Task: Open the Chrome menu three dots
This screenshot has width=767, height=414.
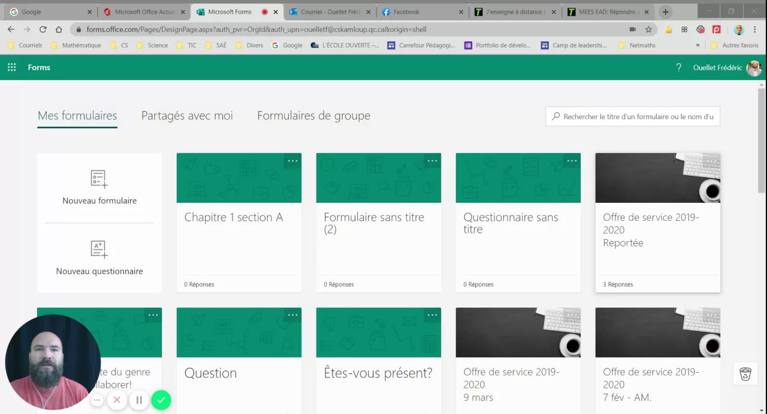Action: click(755, 29)
